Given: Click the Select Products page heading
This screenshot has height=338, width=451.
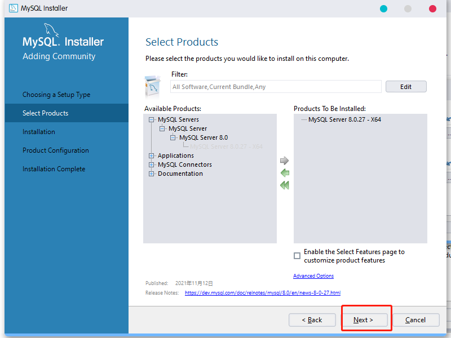Looking at the screenshot, I should [182, 42].
